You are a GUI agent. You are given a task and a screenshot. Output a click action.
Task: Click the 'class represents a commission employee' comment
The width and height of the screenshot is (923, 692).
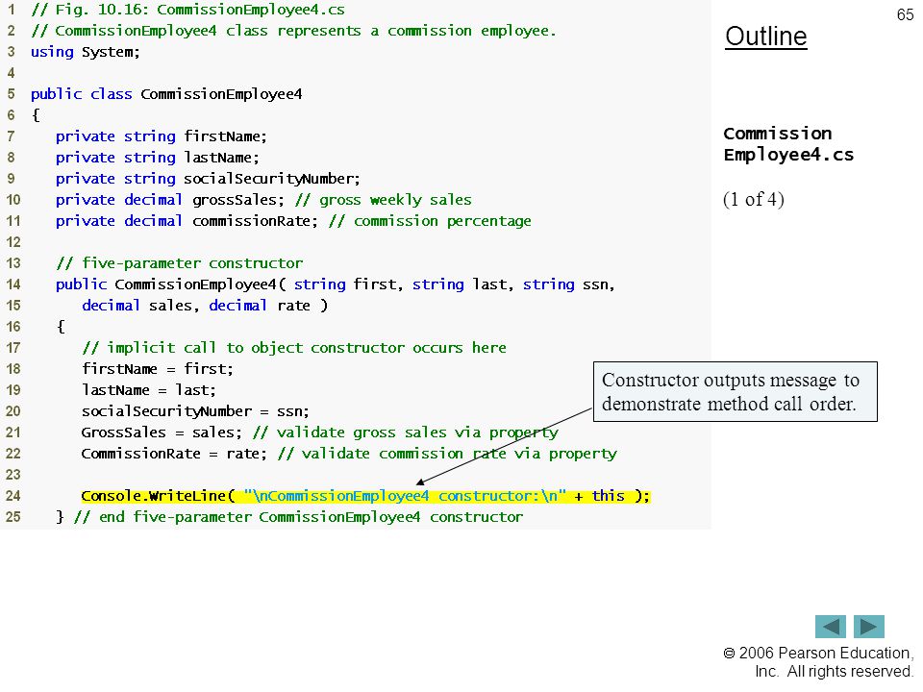(x=294, y=31)
